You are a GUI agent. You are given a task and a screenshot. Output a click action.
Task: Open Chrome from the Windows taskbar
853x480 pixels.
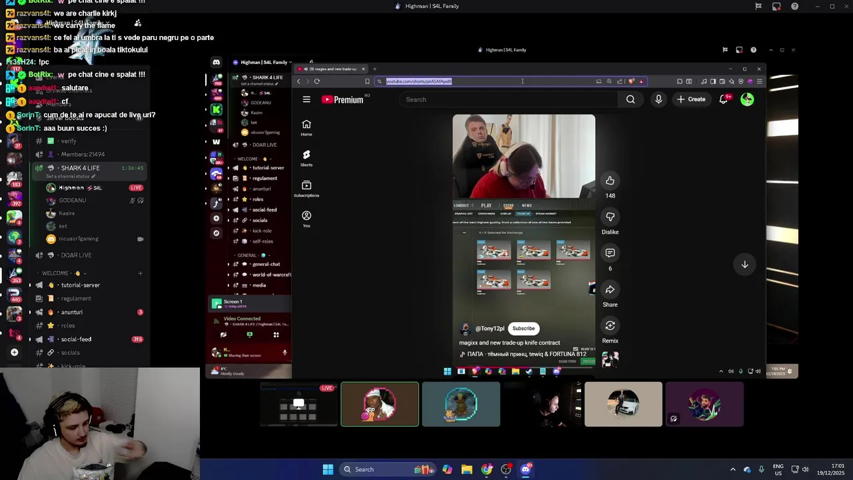(486, 469)
